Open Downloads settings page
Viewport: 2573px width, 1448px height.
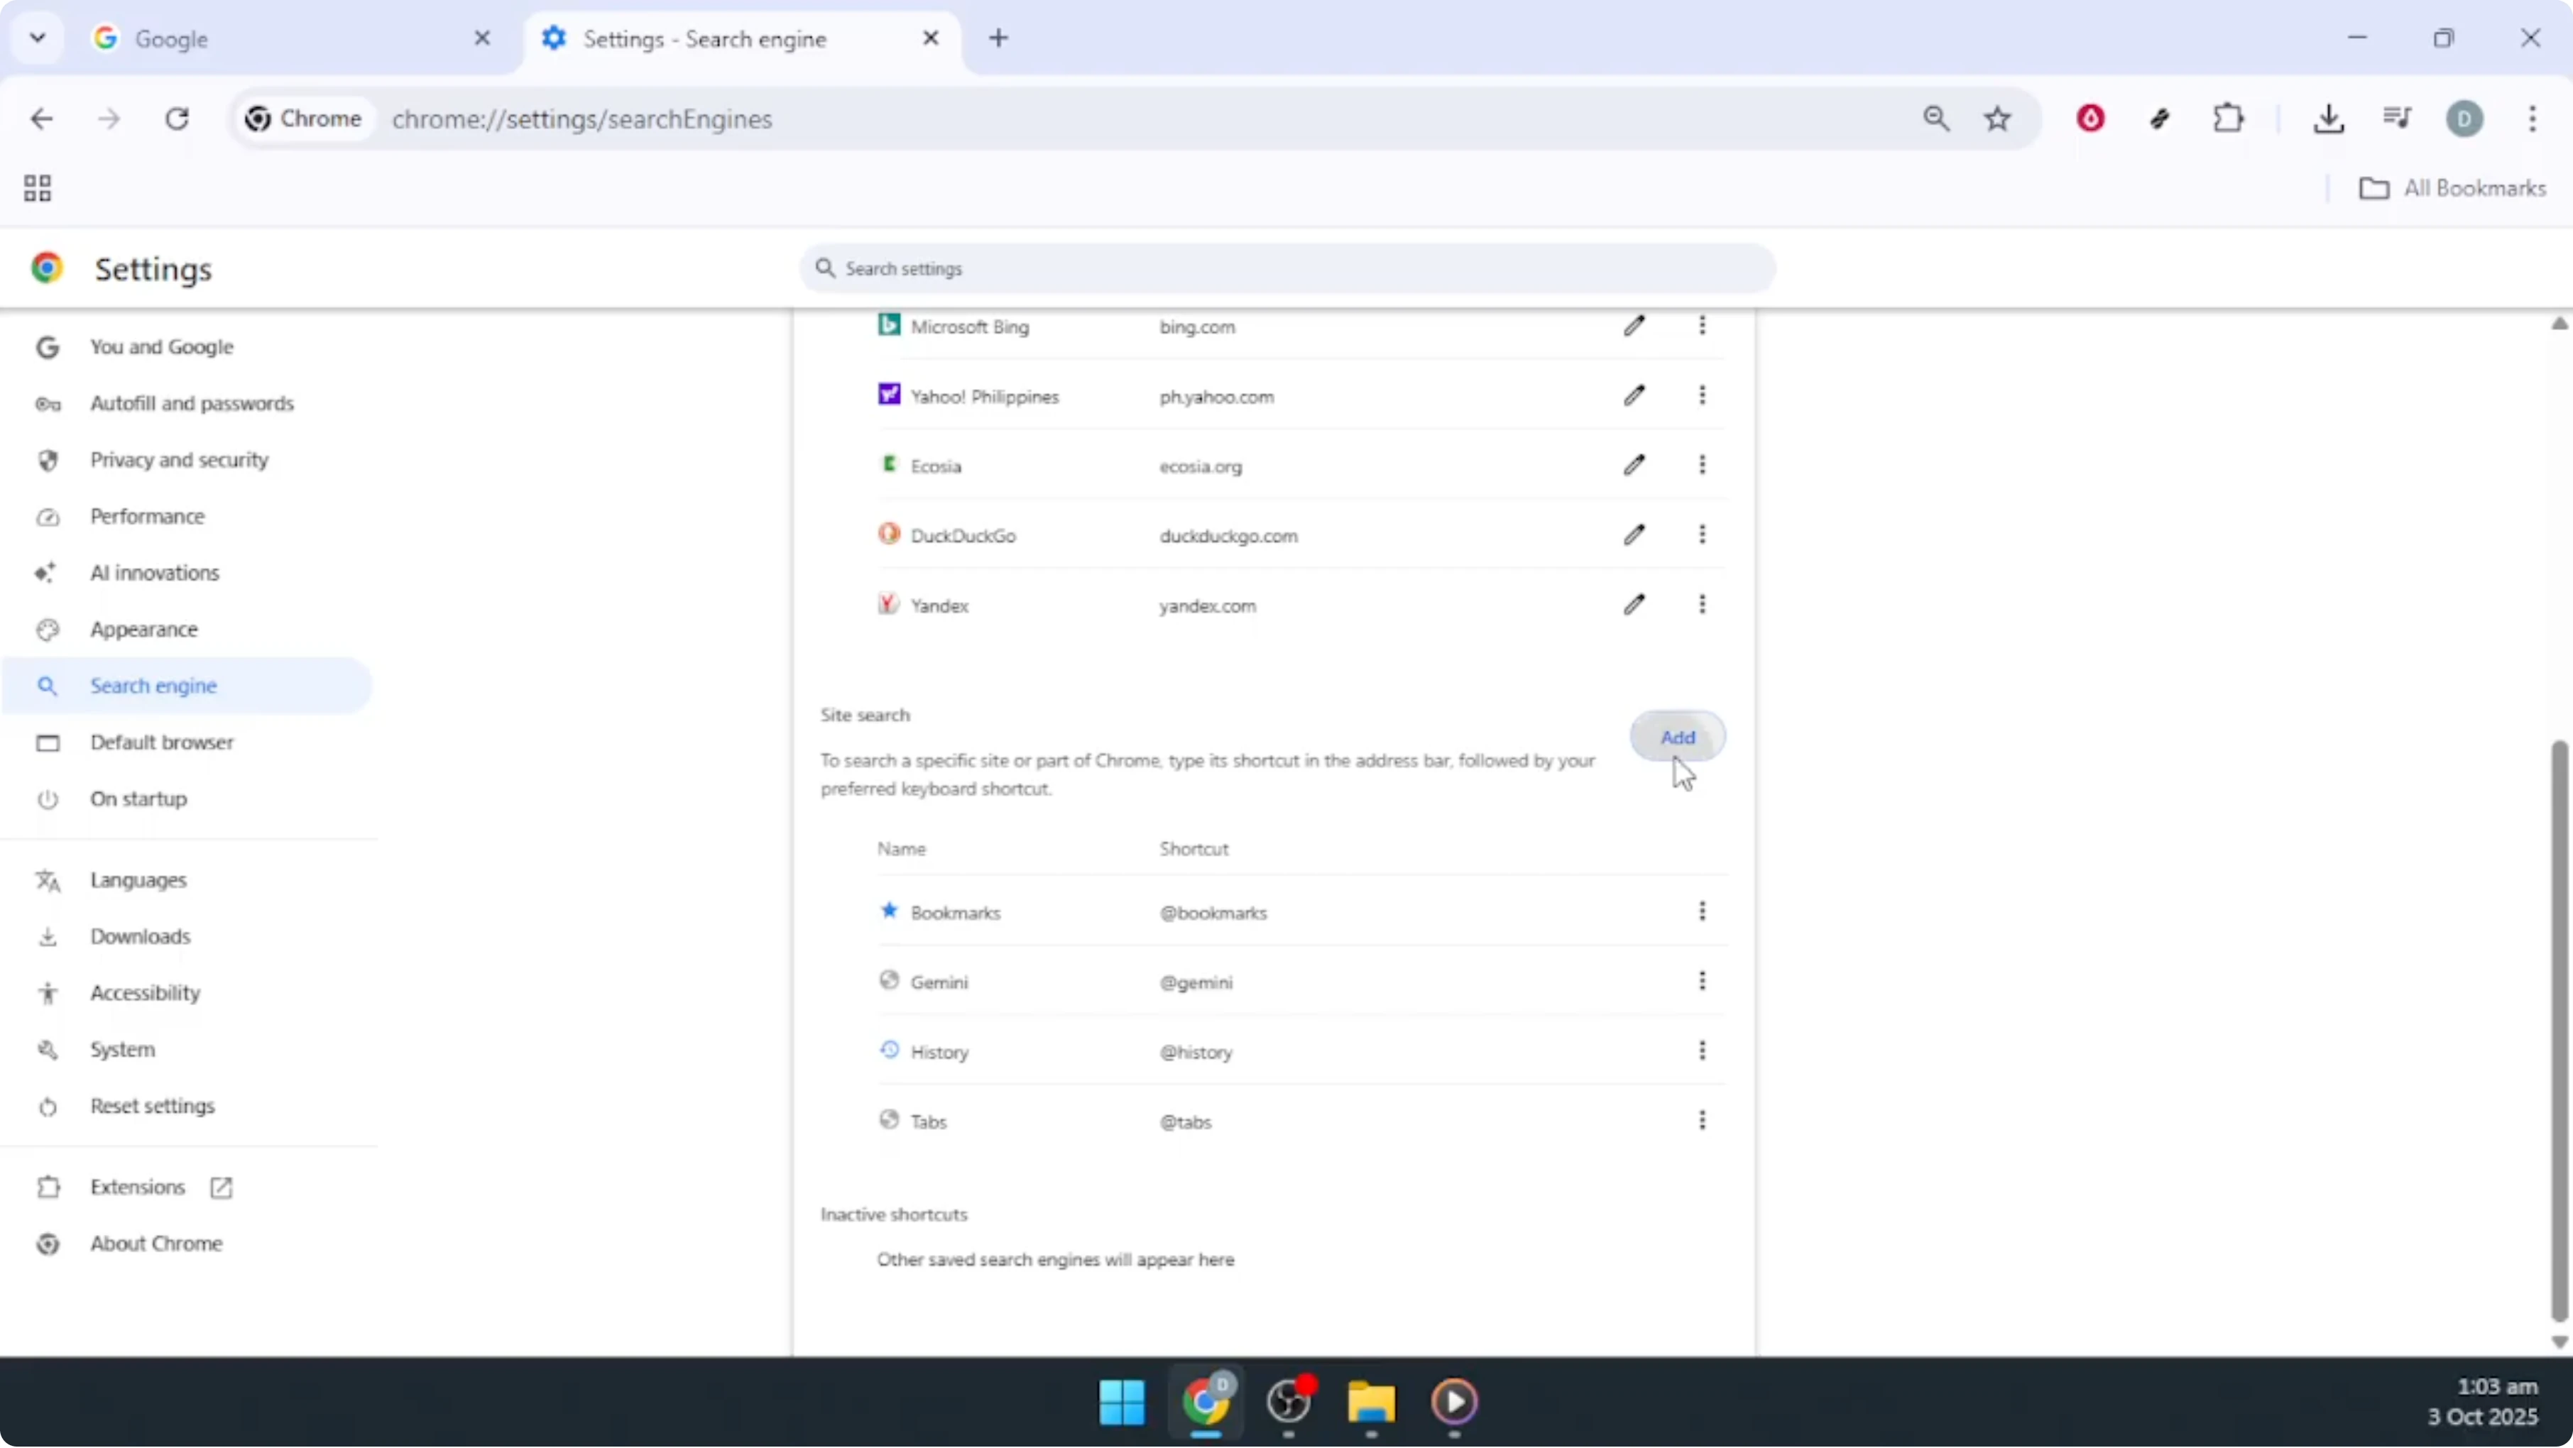186,937
